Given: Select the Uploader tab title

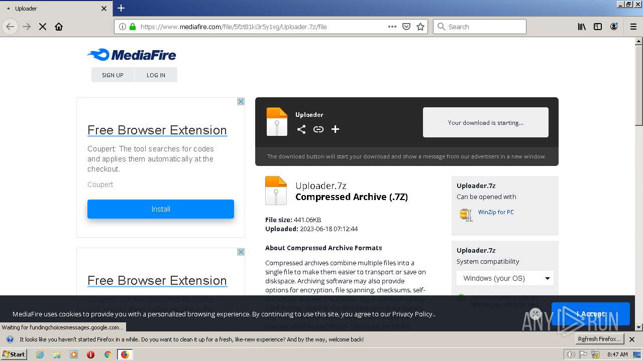Looking at the screenshot, I should pos(26,9).
